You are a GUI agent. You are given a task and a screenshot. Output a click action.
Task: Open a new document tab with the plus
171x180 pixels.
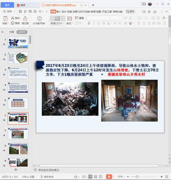click(x=93, y=5)
